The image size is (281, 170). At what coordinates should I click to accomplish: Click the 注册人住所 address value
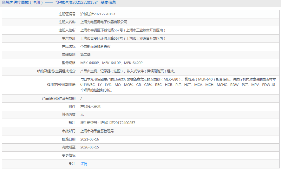(x=123, y=30)
